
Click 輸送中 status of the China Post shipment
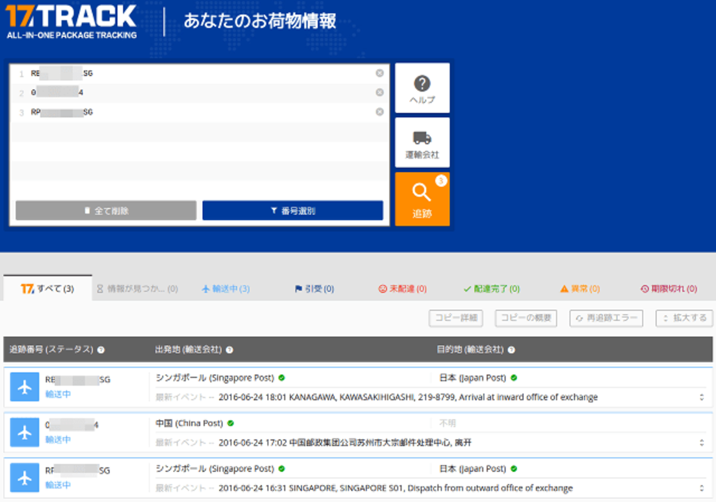[58, 440]
